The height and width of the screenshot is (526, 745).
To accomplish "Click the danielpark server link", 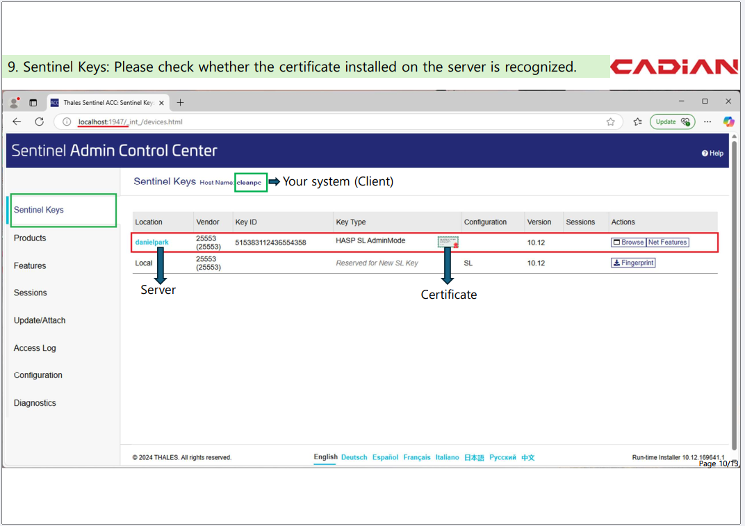I will click(152, 243).
